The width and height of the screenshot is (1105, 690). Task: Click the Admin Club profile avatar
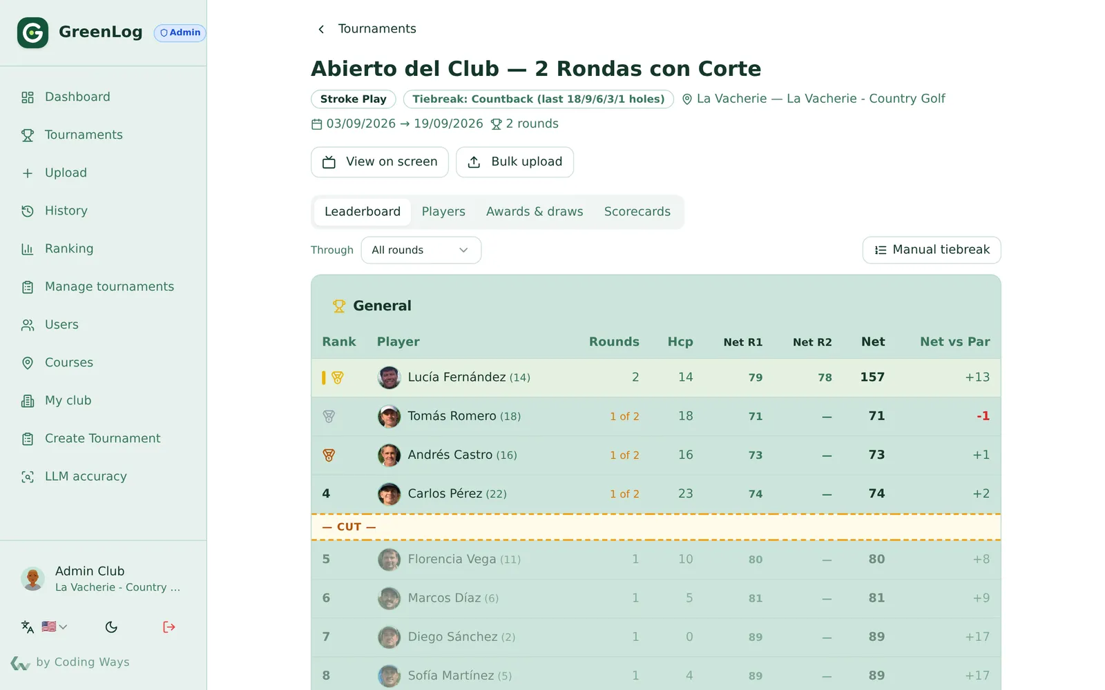32,578
